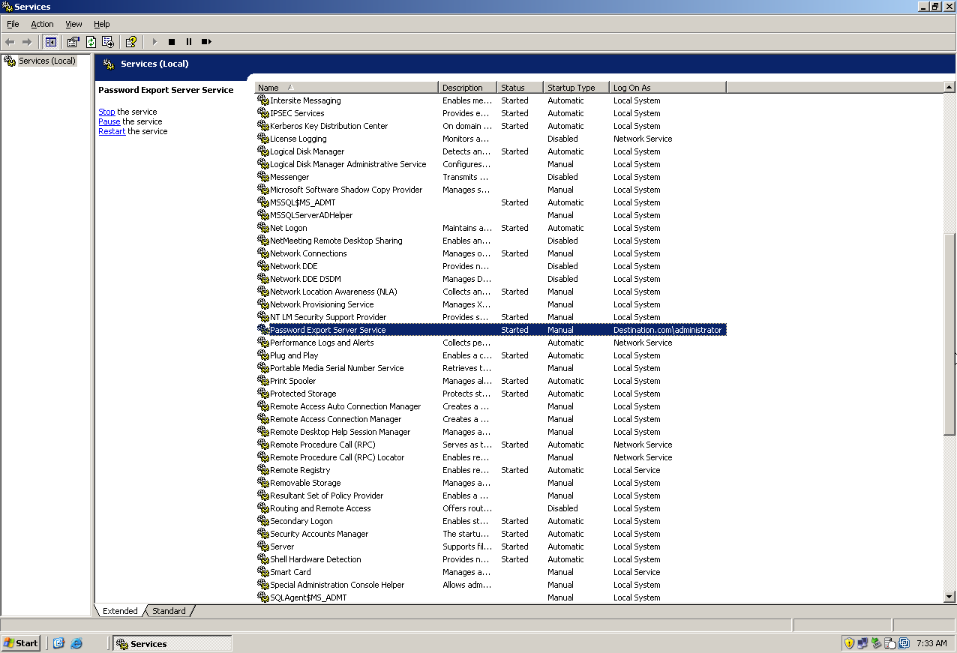Screen dimensions: 957x653
Task: Click Destination.com\administrator log on value
Action: [x=667, y=330]
